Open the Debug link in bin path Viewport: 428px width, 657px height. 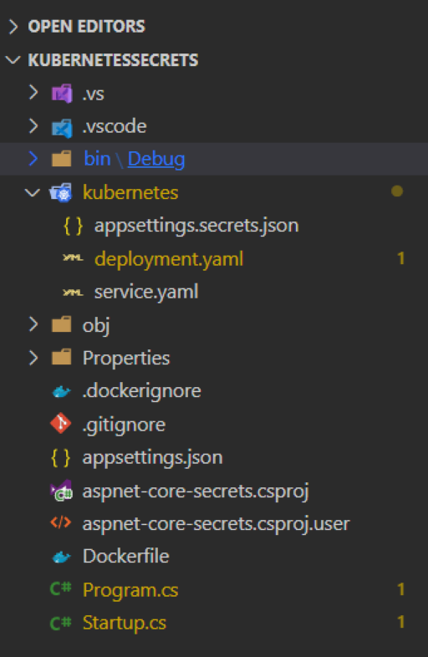pyautogui.click(x=156, y=159)
